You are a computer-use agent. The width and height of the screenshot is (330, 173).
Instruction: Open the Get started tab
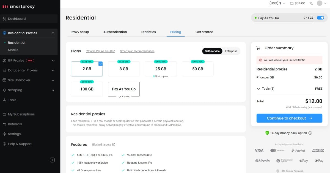[x=204, y=32]
